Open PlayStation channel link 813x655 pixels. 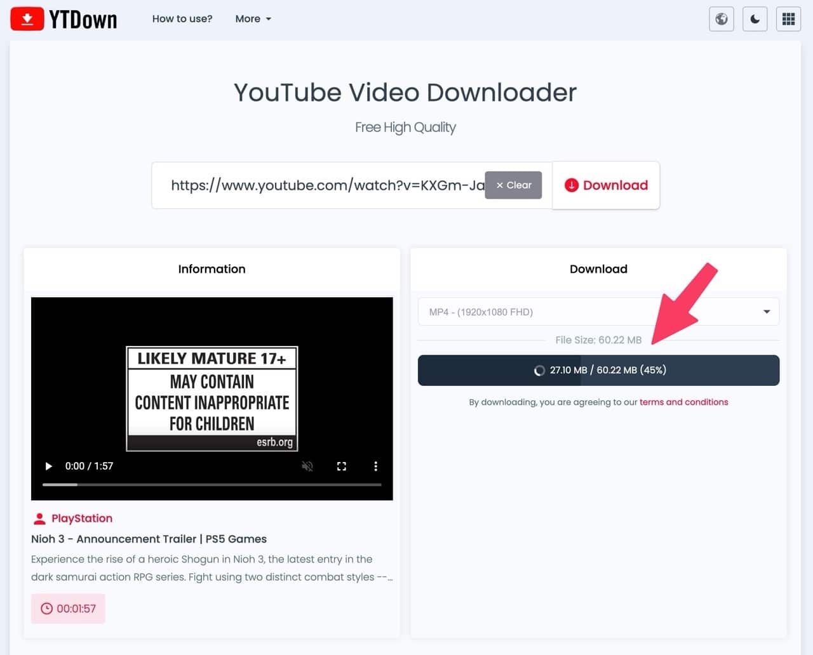click(82, 519)
